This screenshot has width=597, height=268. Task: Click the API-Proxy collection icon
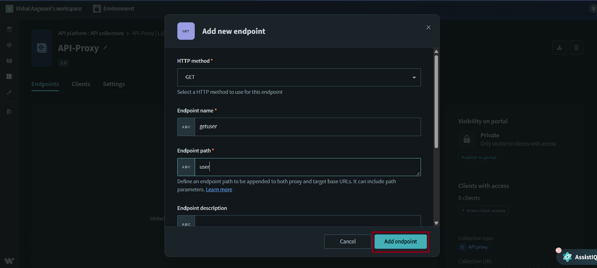point(42,48)
